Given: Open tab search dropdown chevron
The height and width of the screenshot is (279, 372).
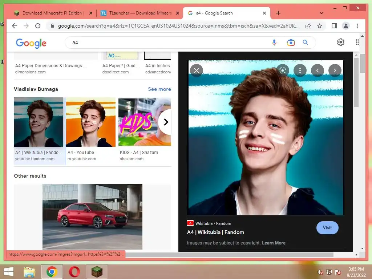Looking at the screenshot, I should tap(322, 13).
